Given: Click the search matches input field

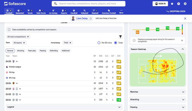Looking at the screenshot, I should coord(88,4).
